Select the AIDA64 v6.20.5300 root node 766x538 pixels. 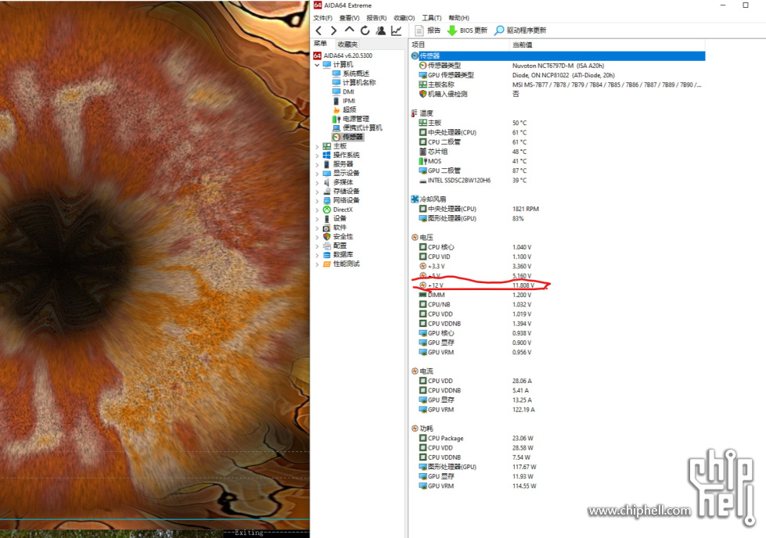coord(343,56)
